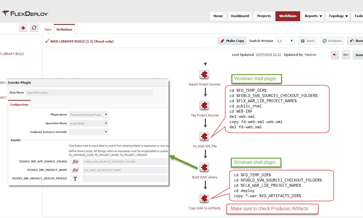Click the WAR LIBRARY BUILD [1.3] (Read-only) title

[x=82, y=41]
